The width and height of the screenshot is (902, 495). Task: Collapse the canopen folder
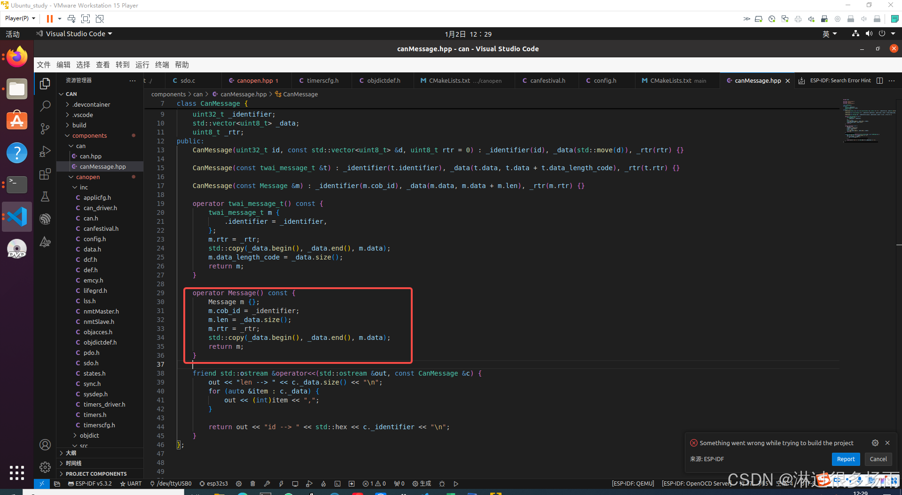click(x=100, y=177)
